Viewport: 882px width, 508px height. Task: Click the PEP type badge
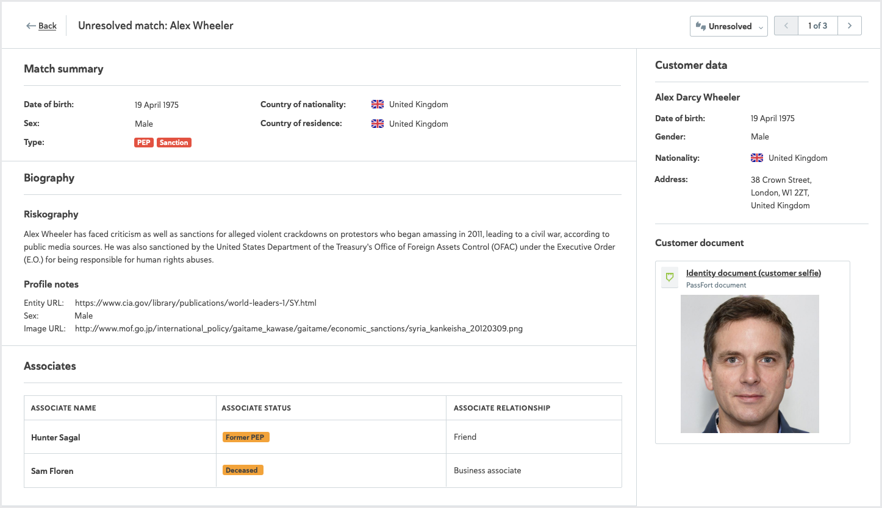point(144,143)
